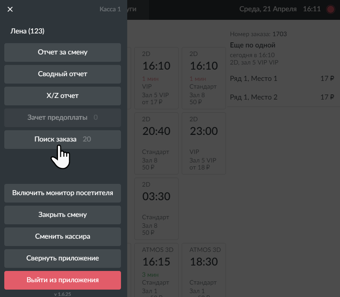The width and height of the screenshot is (340, 297).
Task: Click the red status indicator circle
Action: pos(330,9)
